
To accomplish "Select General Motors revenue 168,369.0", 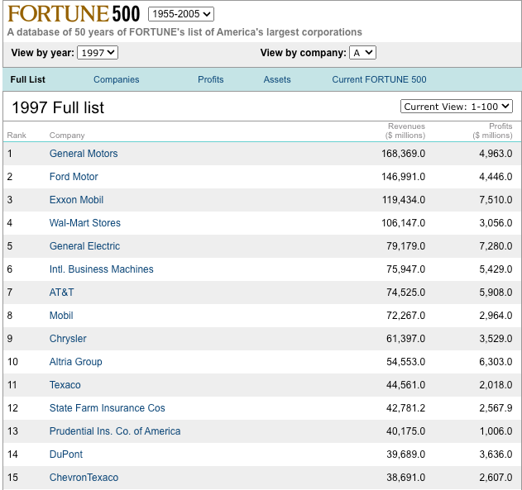I will (x=403, y=154).
